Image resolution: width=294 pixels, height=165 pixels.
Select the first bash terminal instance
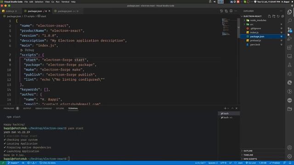click(229, 114)
